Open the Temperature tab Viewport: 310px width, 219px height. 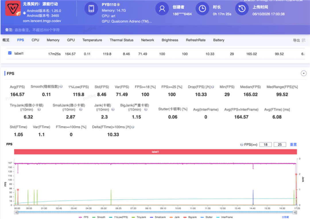[x=92, y=40]
